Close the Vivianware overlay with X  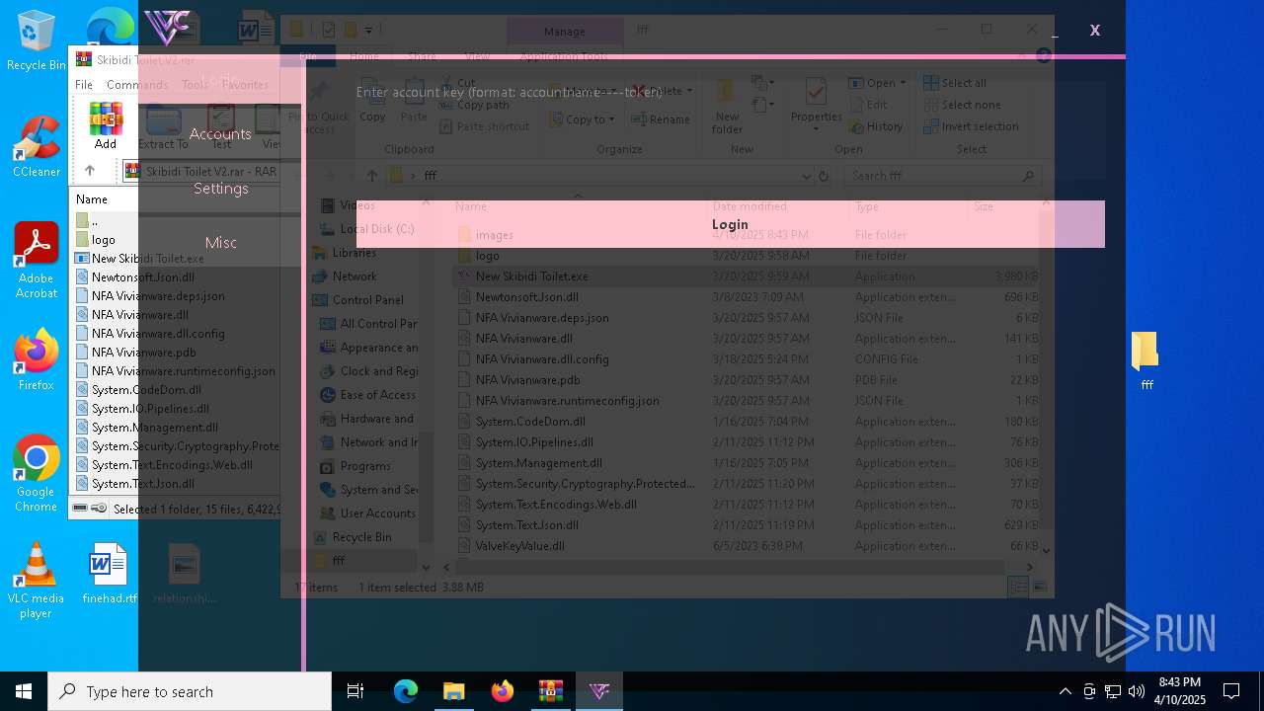click(x=1094, y=31)
